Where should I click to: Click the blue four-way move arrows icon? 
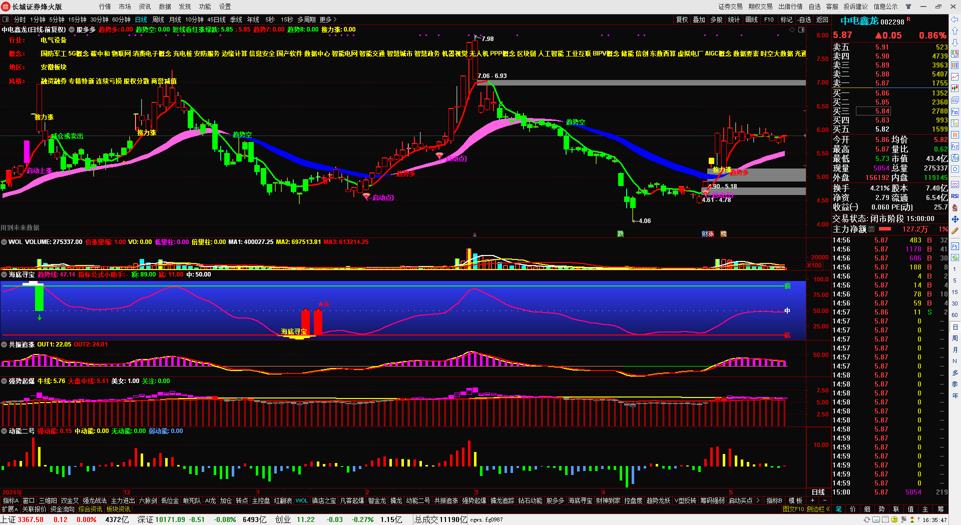coord(955,219)
